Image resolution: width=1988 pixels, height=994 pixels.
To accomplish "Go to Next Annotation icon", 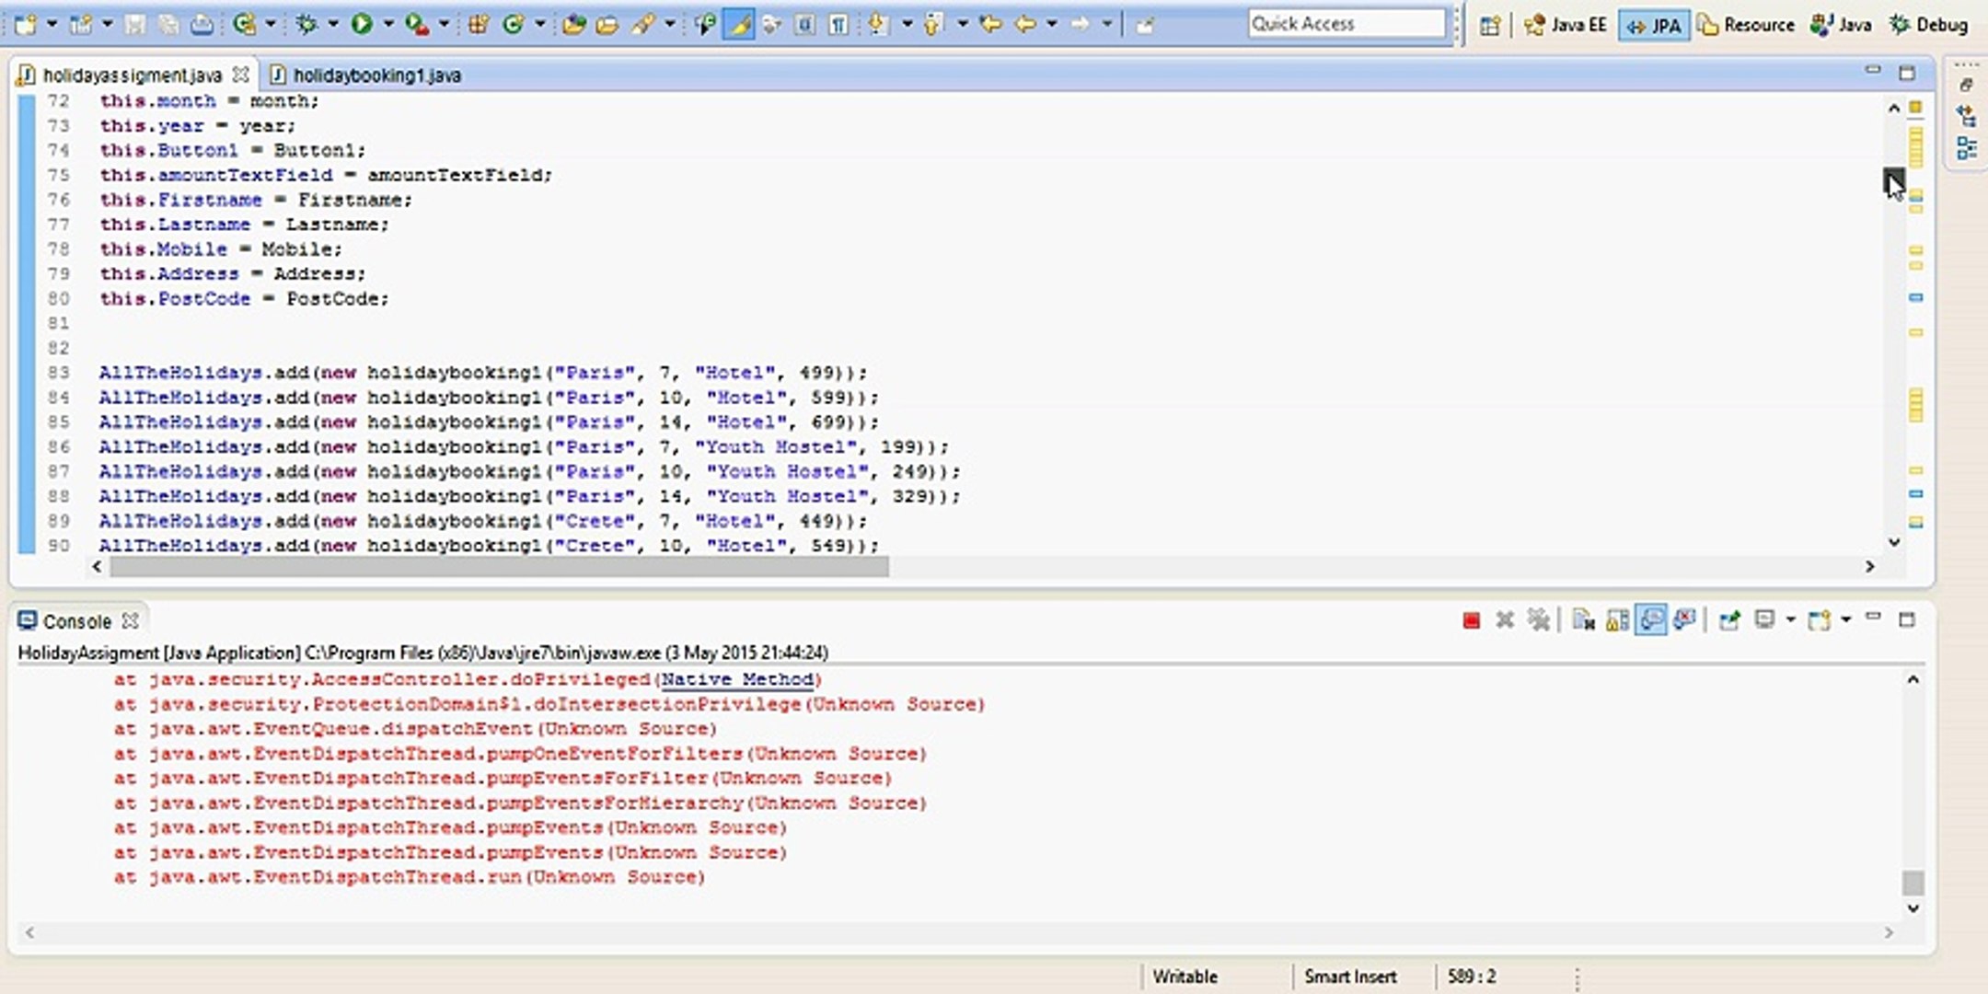I will 877,25.
